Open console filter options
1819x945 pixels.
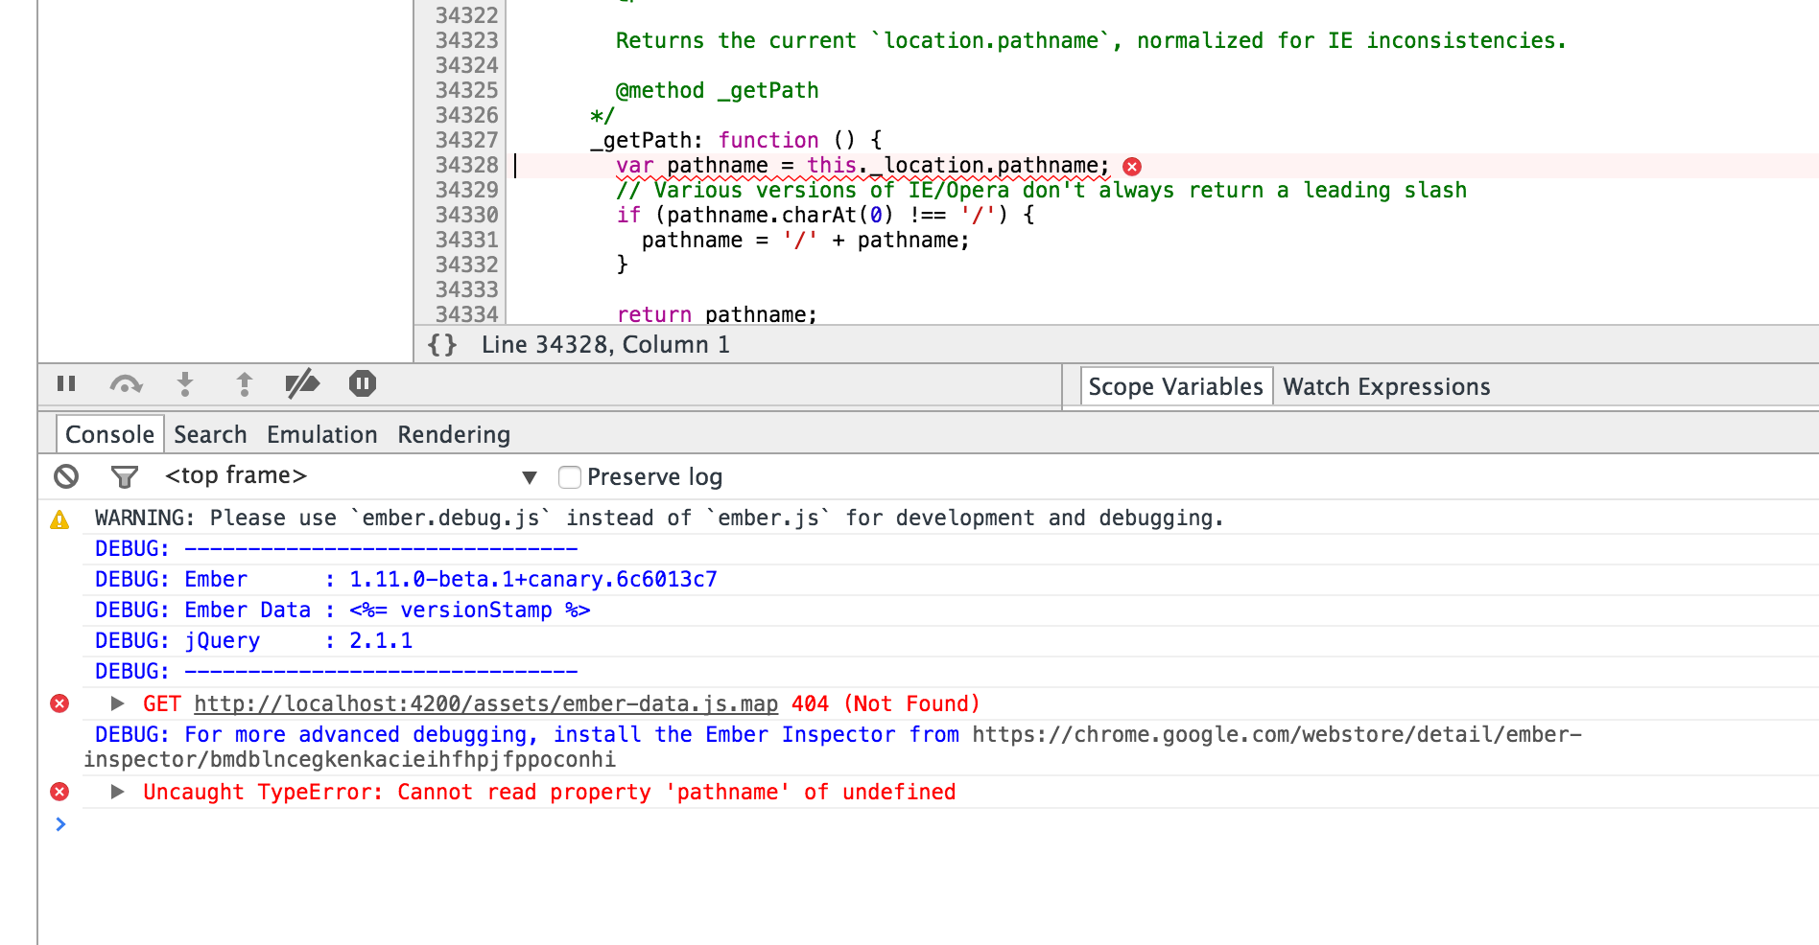(x=125, y=476)
